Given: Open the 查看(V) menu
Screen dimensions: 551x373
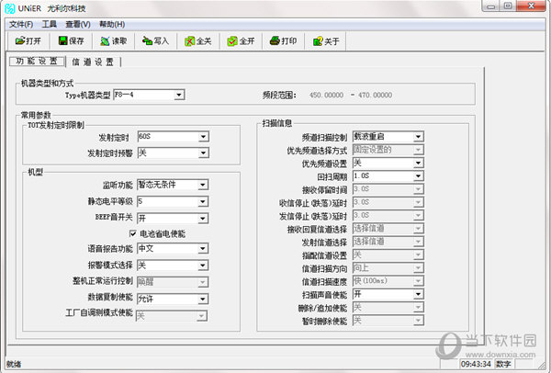Looking at the screenshot, I should point(78,24).
